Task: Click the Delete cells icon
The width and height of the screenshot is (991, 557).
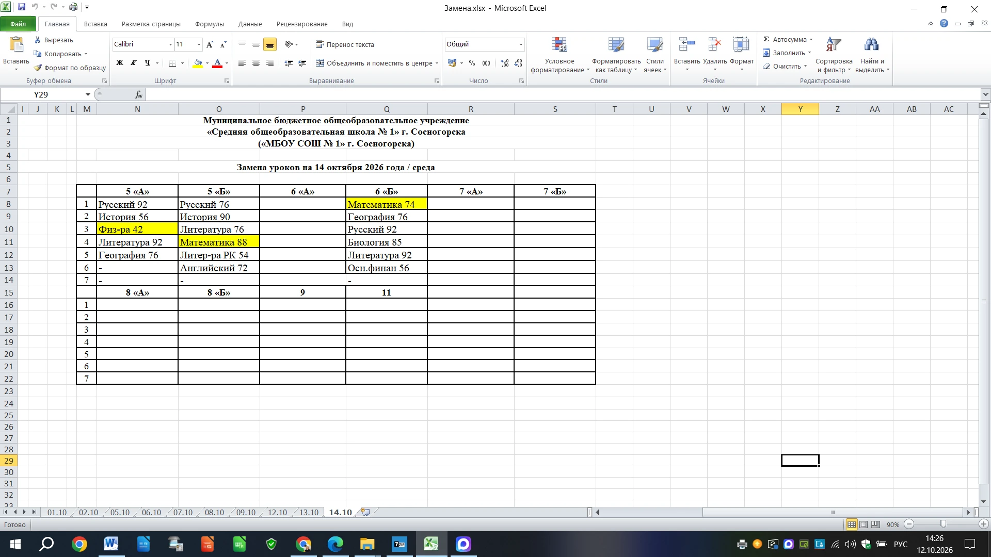Action: tap(714, 45)
